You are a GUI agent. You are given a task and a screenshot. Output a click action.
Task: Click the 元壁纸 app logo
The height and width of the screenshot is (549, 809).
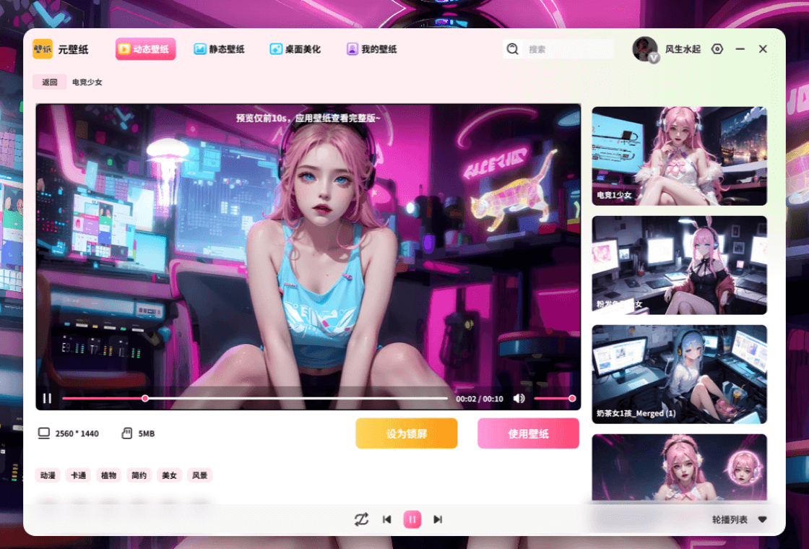pos(43,49)
